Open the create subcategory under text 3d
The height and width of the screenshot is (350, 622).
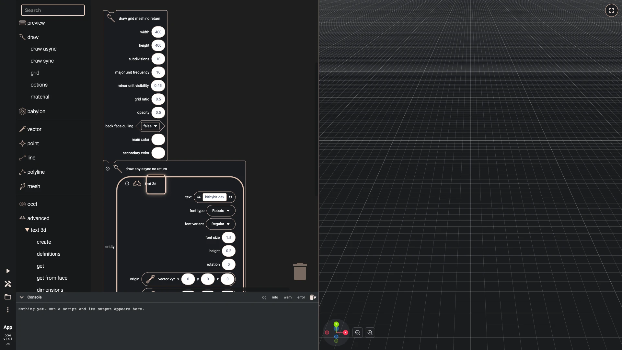tap(44, 242)
